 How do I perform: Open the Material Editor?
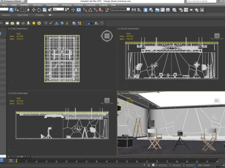pos(174,10)
